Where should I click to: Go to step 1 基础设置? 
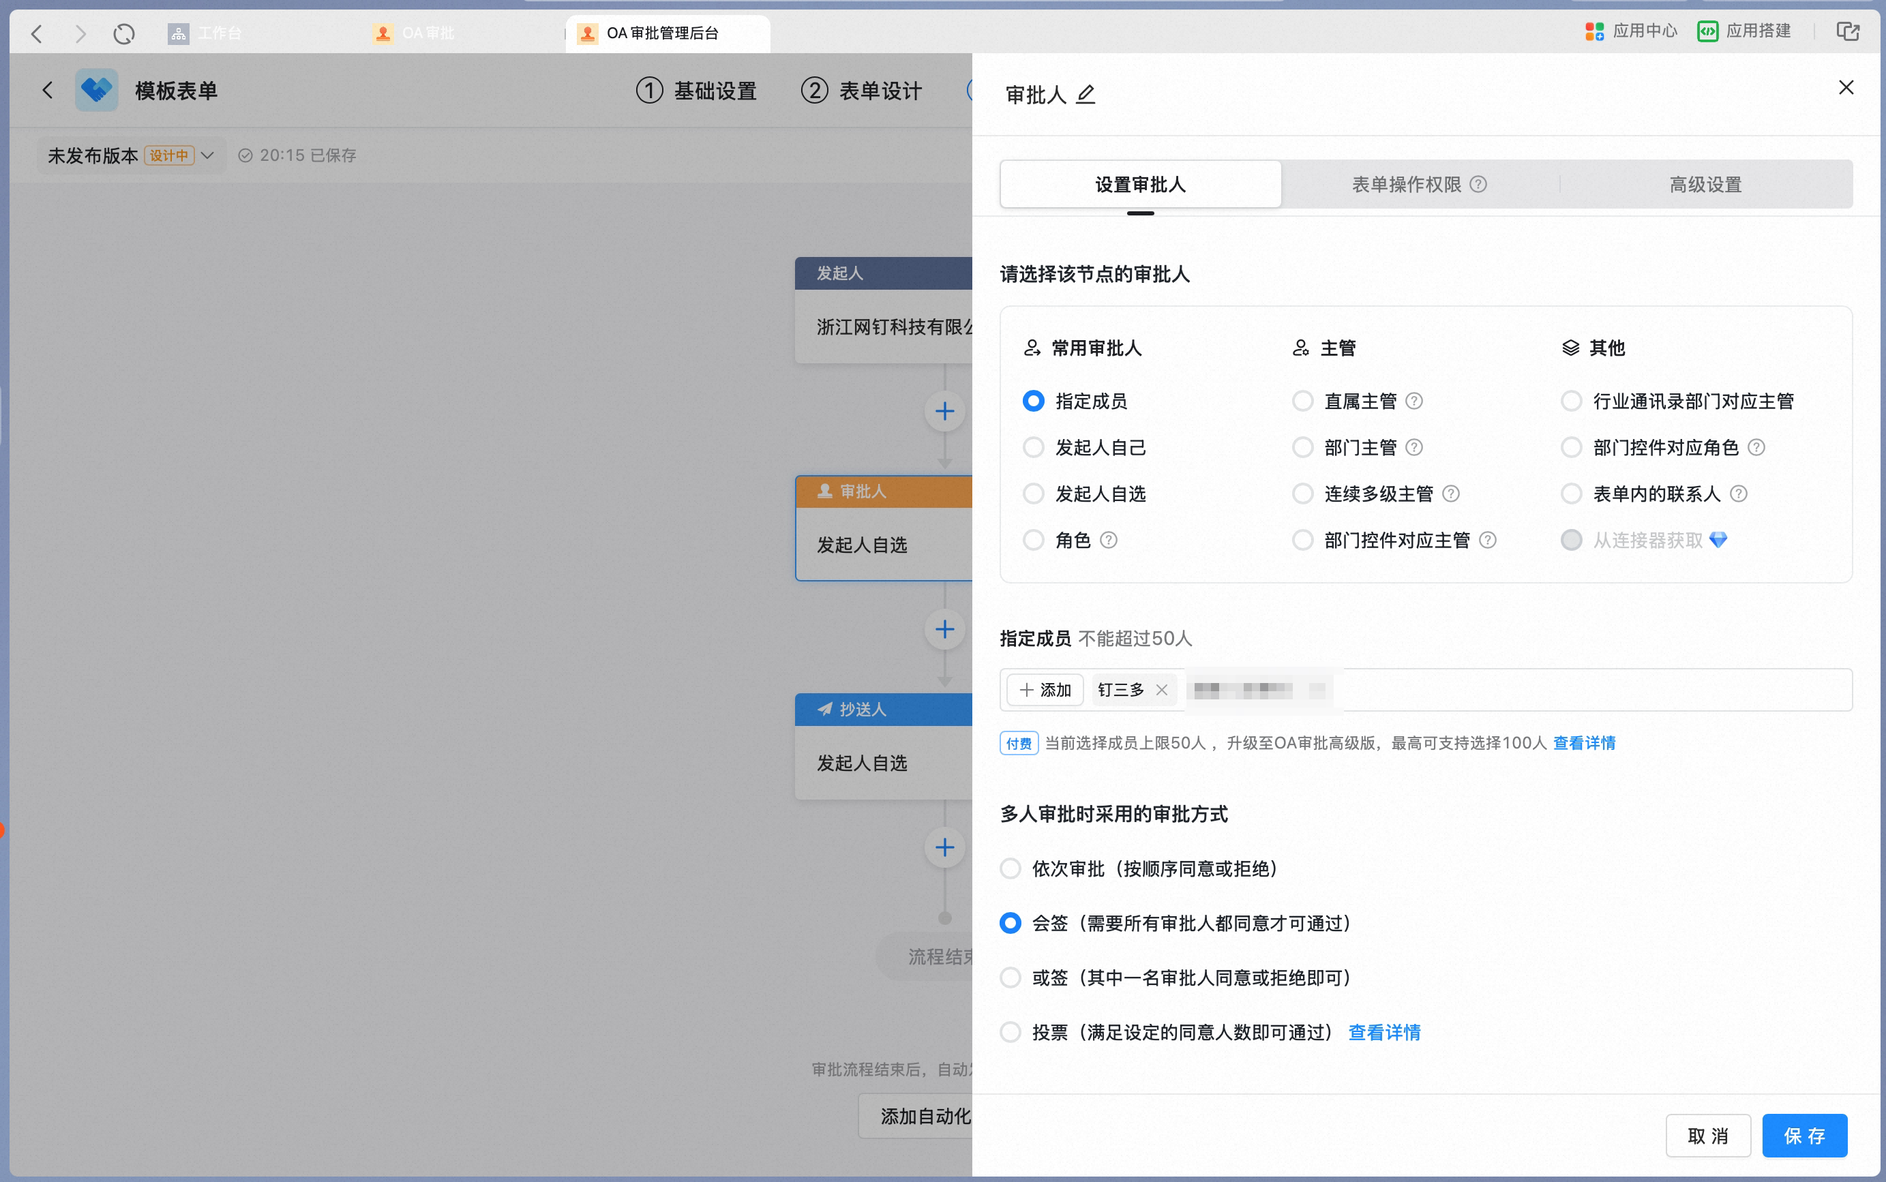coord(696,91)
